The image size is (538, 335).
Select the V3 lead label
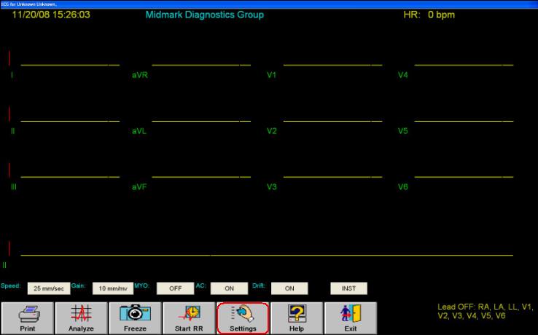click(272, 187)
